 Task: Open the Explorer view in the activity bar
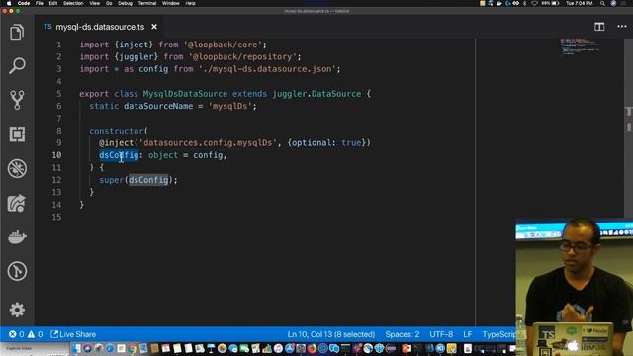point(17,32)
